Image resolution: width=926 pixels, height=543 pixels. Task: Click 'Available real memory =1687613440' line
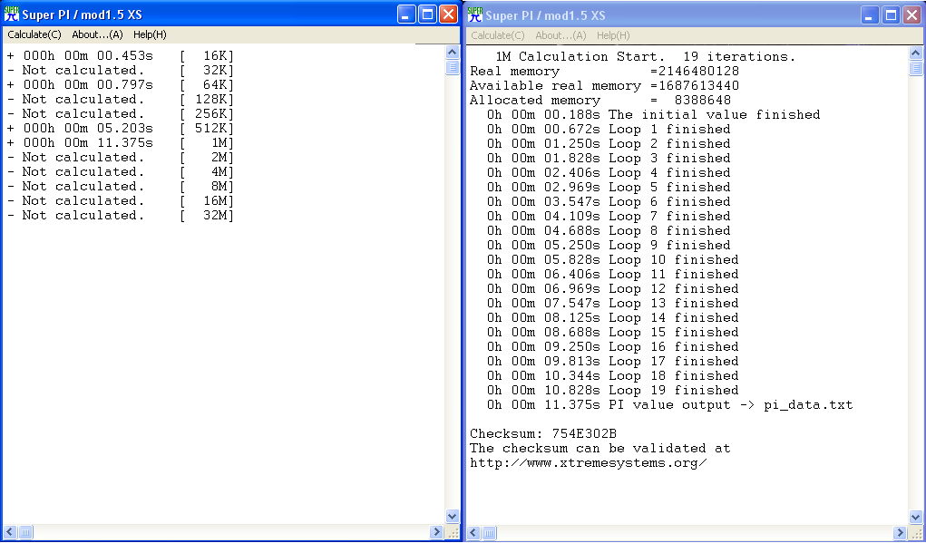pyautogui.click(x=605, y=85)
